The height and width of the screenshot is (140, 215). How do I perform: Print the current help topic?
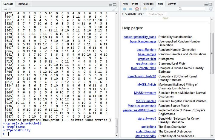(145, 9)
